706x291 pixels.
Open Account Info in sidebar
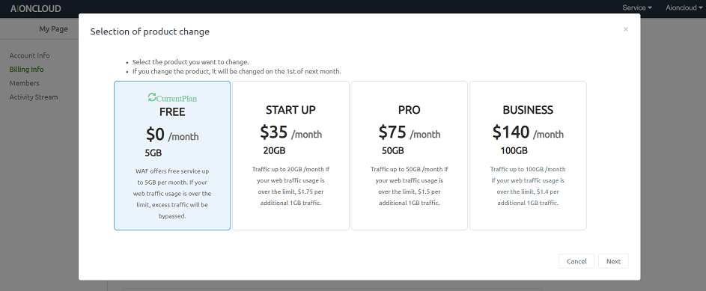[x=30, y=55]
